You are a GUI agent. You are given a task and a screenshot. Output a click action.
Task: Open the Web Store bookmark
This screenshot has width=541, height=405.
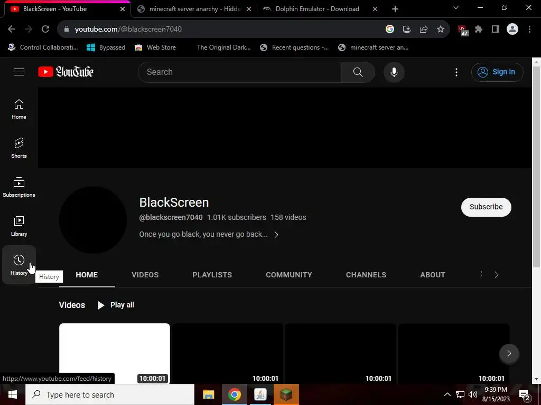tap(156, 47)
